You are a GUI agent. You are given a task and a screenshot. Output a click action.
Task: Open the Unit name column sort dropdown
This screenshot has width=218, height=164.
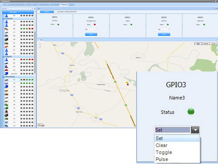click(19, 12)
